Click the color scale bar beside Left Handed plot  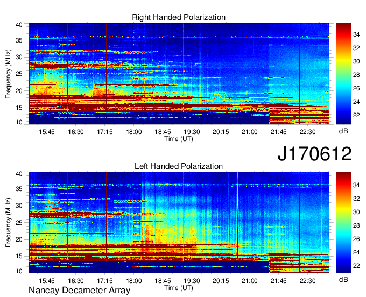(343, 223)
